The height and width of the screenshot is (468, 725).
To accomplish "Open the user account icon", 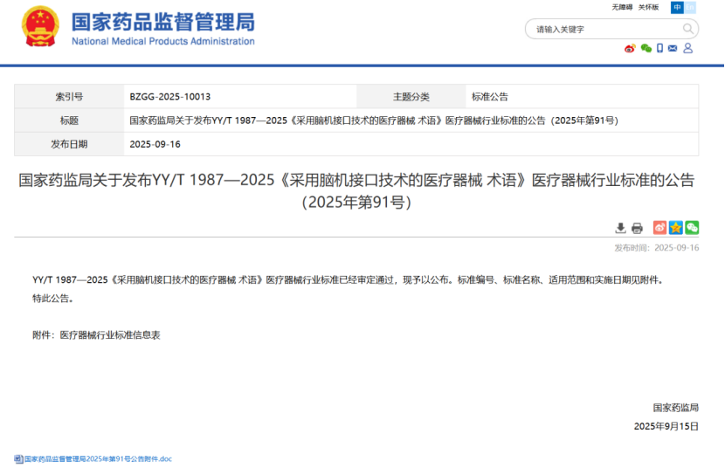I will 687,48.
